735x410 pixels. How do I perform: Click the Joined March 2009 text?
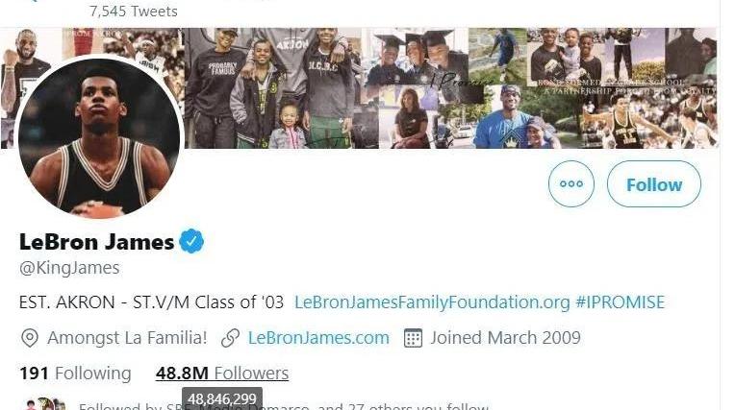coord(505,337)
